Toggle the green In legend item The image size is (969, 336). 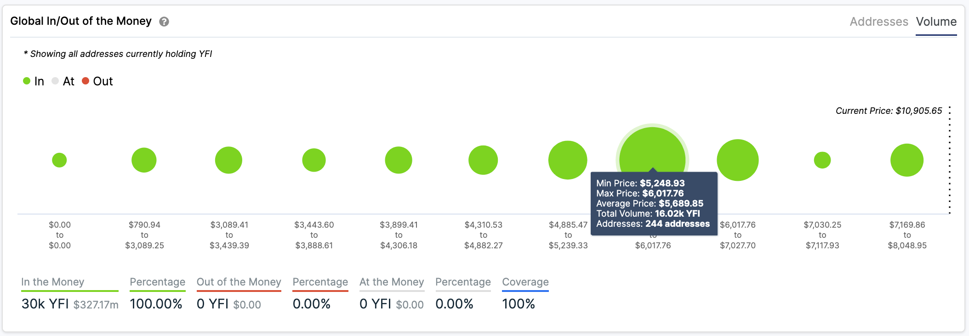coord(34,81)
